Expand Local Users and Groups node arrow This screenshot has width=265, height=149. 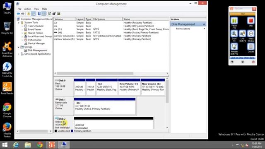(x=22, y=36)
